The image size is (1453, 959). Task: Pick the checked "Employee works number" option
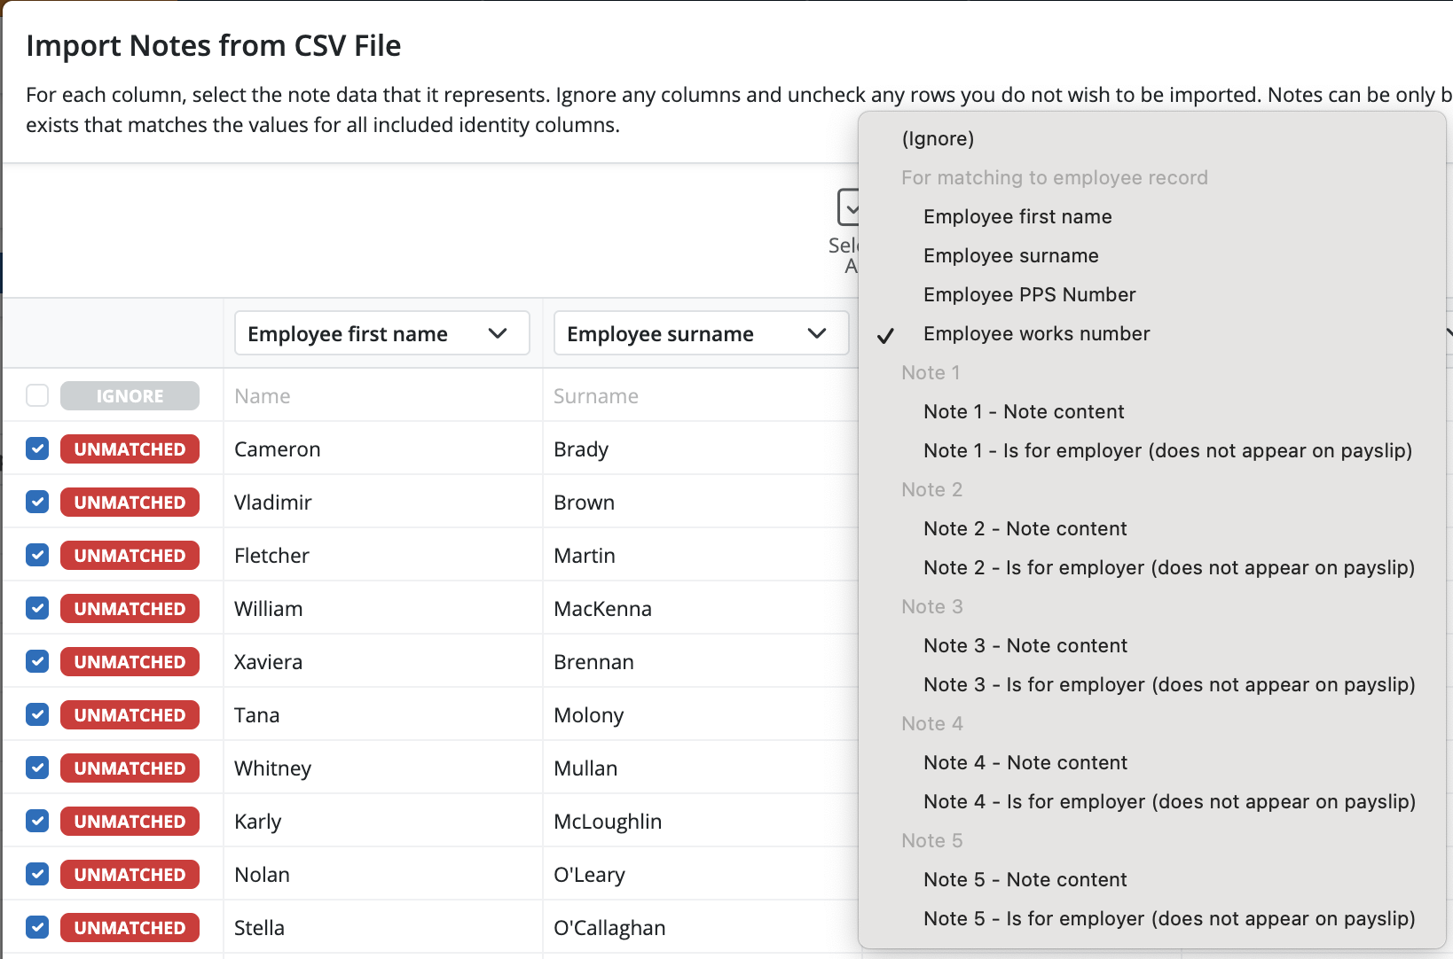tap(1036, 333)
